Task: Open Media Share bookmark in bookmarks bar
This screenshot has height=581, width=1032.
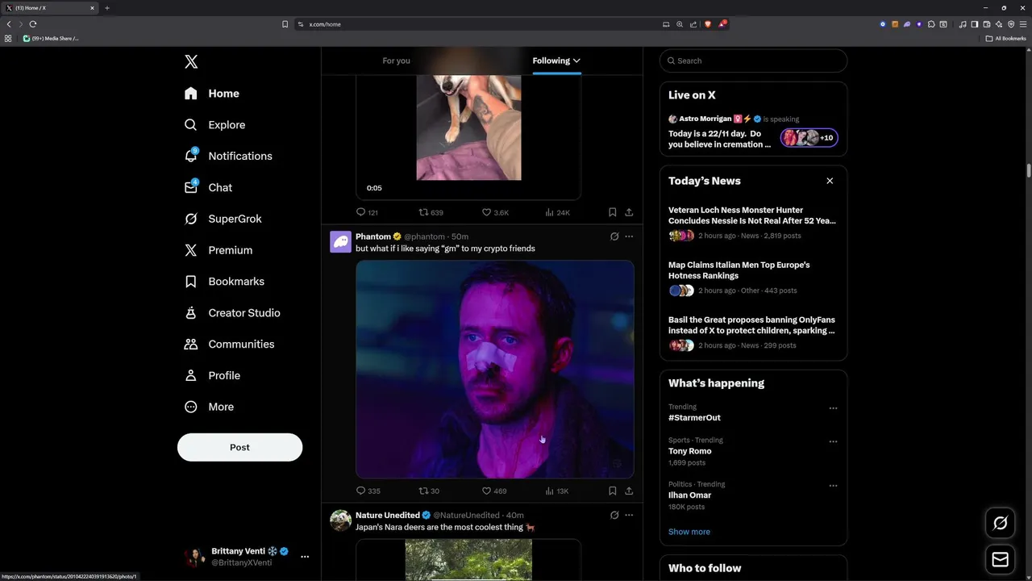Action: 51,38
